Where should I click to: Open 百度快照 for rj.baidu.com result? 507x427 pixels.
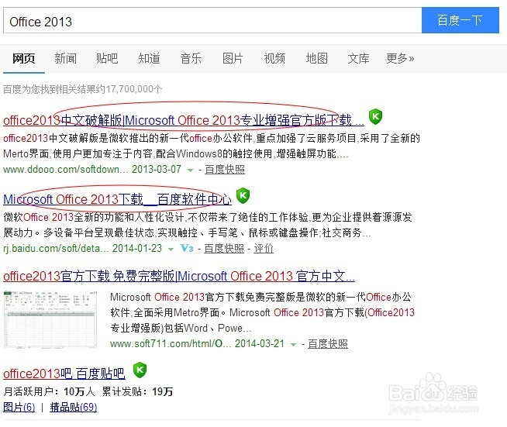(224, 248)
